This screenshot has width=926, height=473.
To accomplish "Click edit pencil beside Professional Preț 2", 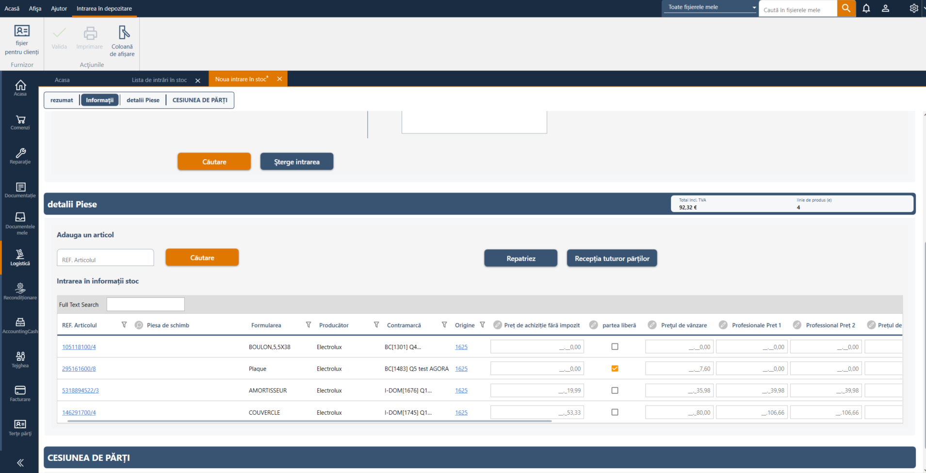I will (x=797, y=325).
